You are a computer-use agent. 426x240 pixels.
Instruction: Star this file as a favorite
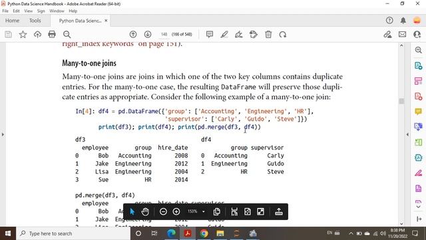23,34
